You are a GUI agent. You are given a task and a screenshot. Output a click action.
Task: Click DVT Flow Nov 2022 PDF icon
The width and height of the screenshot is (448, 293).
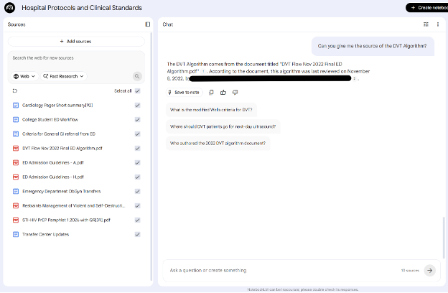[x=16, y=148]
